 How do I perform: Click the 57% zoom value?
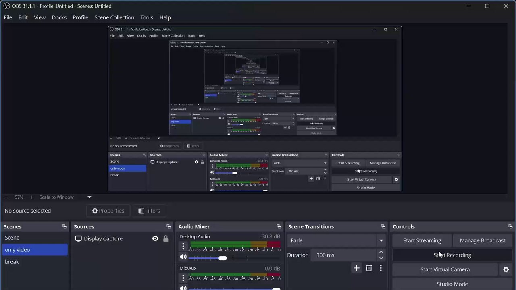(19, 197)
